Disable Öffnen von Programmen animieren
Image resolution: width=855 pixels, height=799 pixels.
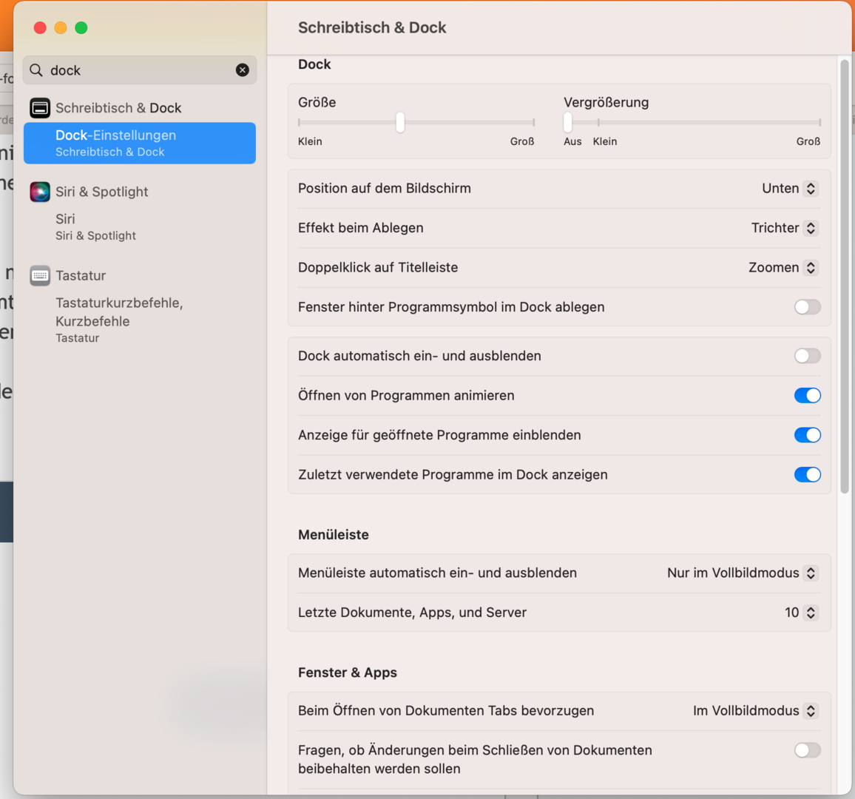(x=807, y=396)
